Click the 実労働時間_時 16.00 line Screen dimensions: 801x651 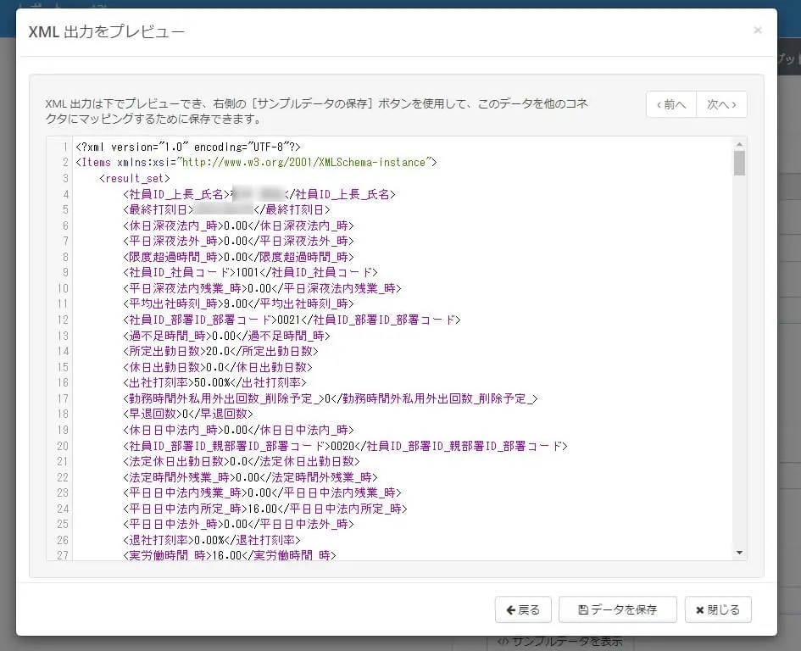[230, 555]
